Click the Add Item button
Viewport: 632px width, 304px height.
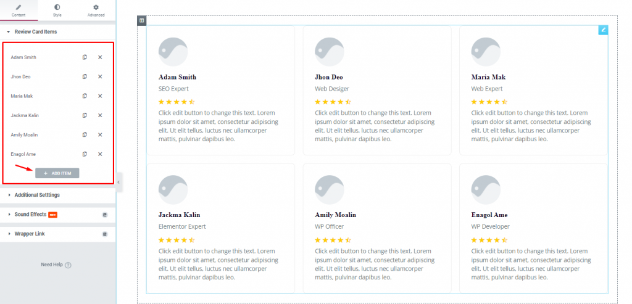57,173
